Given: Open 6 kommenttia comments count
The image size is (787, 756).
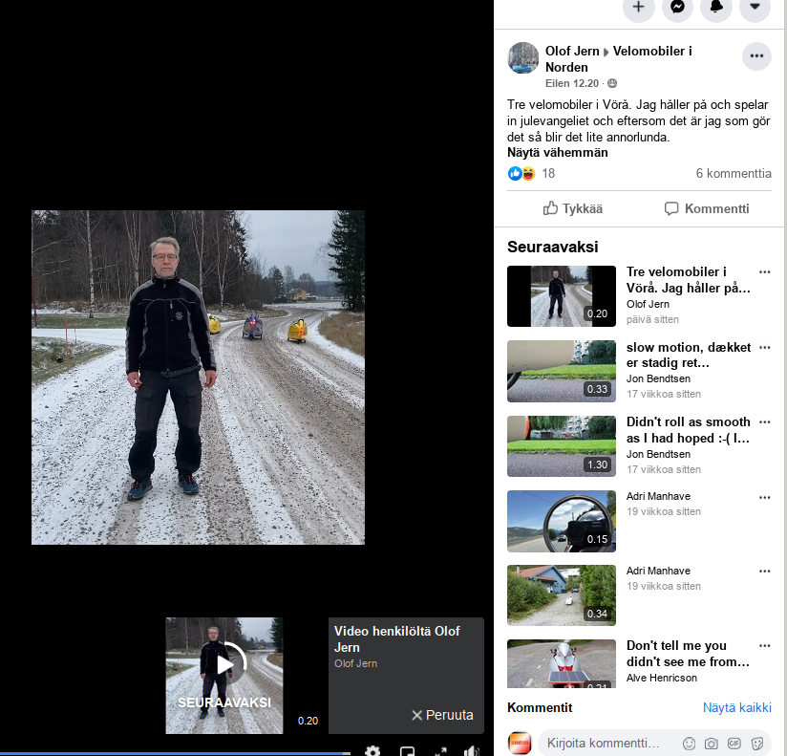Looking at the screenshot, I should coord(734,173).
